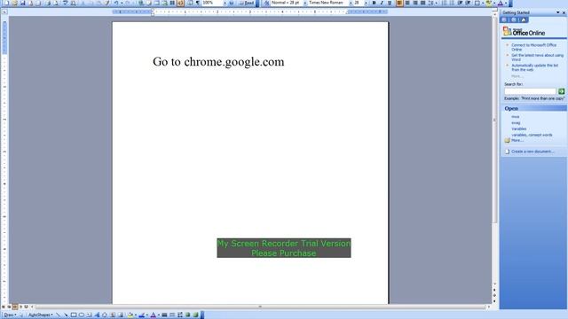The image size is (568, 319).
Task: Open the Styles and Formatting pane
Action: point(266,3)
